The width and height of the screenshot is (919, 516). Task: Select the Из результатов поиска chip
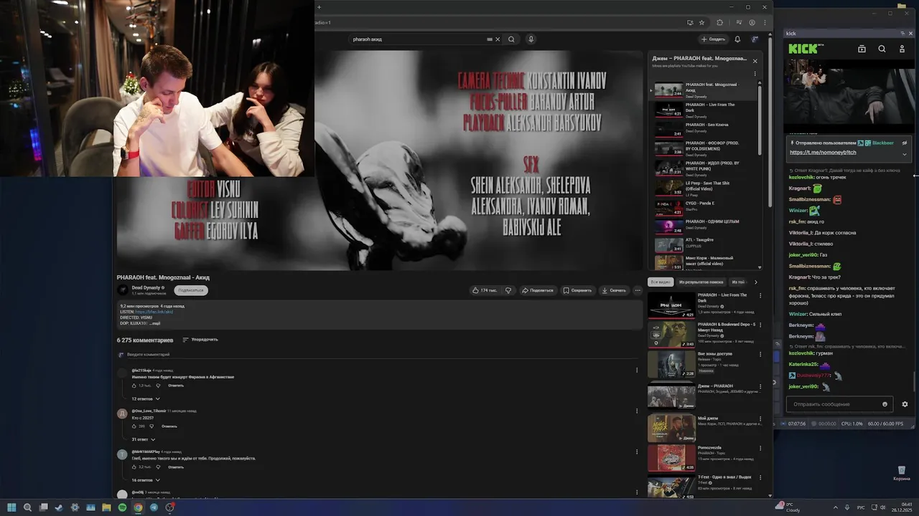(x=701, y=282)
